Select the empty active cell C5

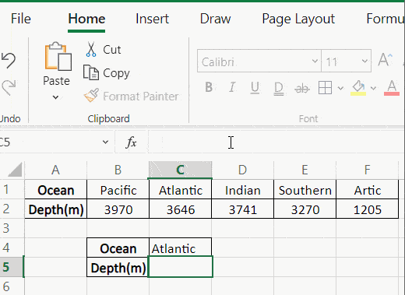point(181,267)
